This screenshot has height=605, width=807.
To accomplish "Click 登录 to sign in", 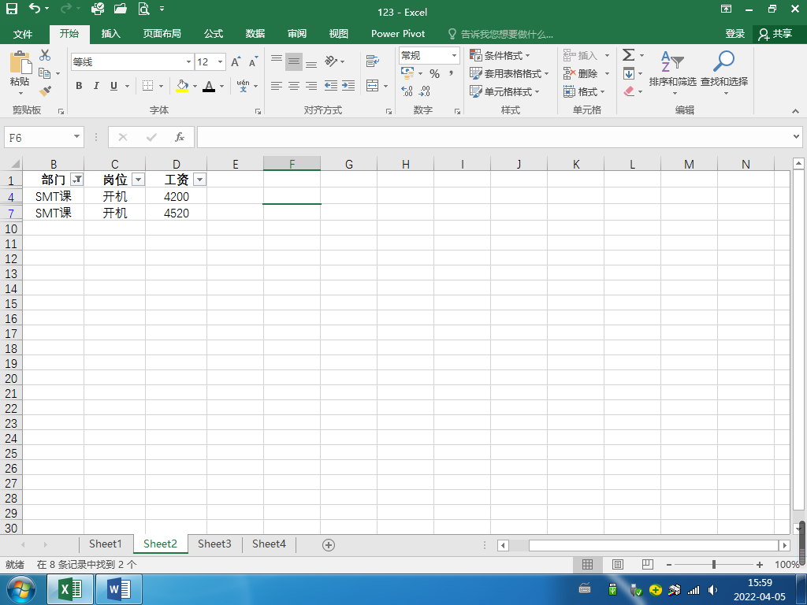I will coord(735,34).
